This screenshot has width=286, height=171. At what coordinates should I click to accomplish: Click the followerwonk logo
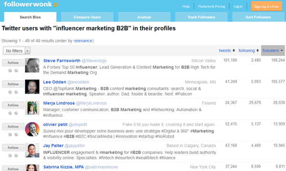[31, 4]
